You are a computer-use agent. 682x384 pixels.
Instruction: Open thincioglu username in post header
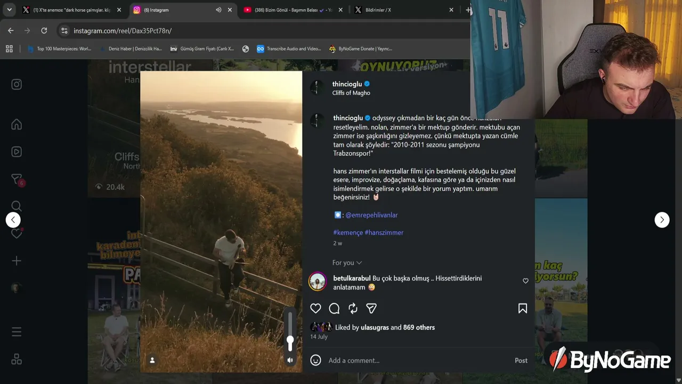pyautogui.click(x=347, y=84)
